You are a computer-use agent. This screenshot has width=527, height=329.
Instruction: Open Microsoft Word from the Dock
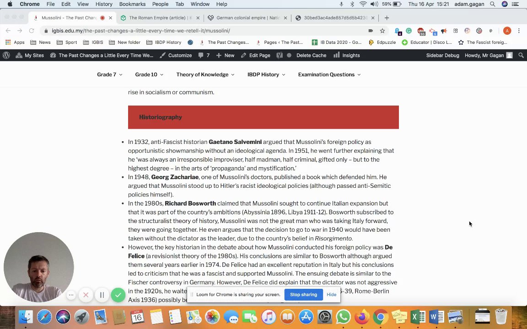pyautogui.click(x=436, y=317)
